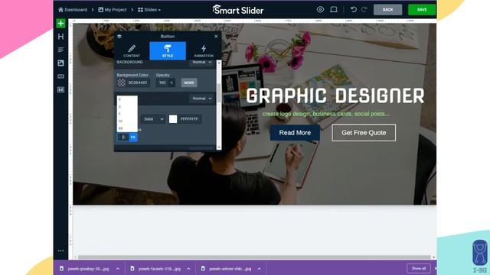The height and width of the screenshot is (275, 490).
Task: Open first downloaded jpg file in bar
Action: click(84, 269)
